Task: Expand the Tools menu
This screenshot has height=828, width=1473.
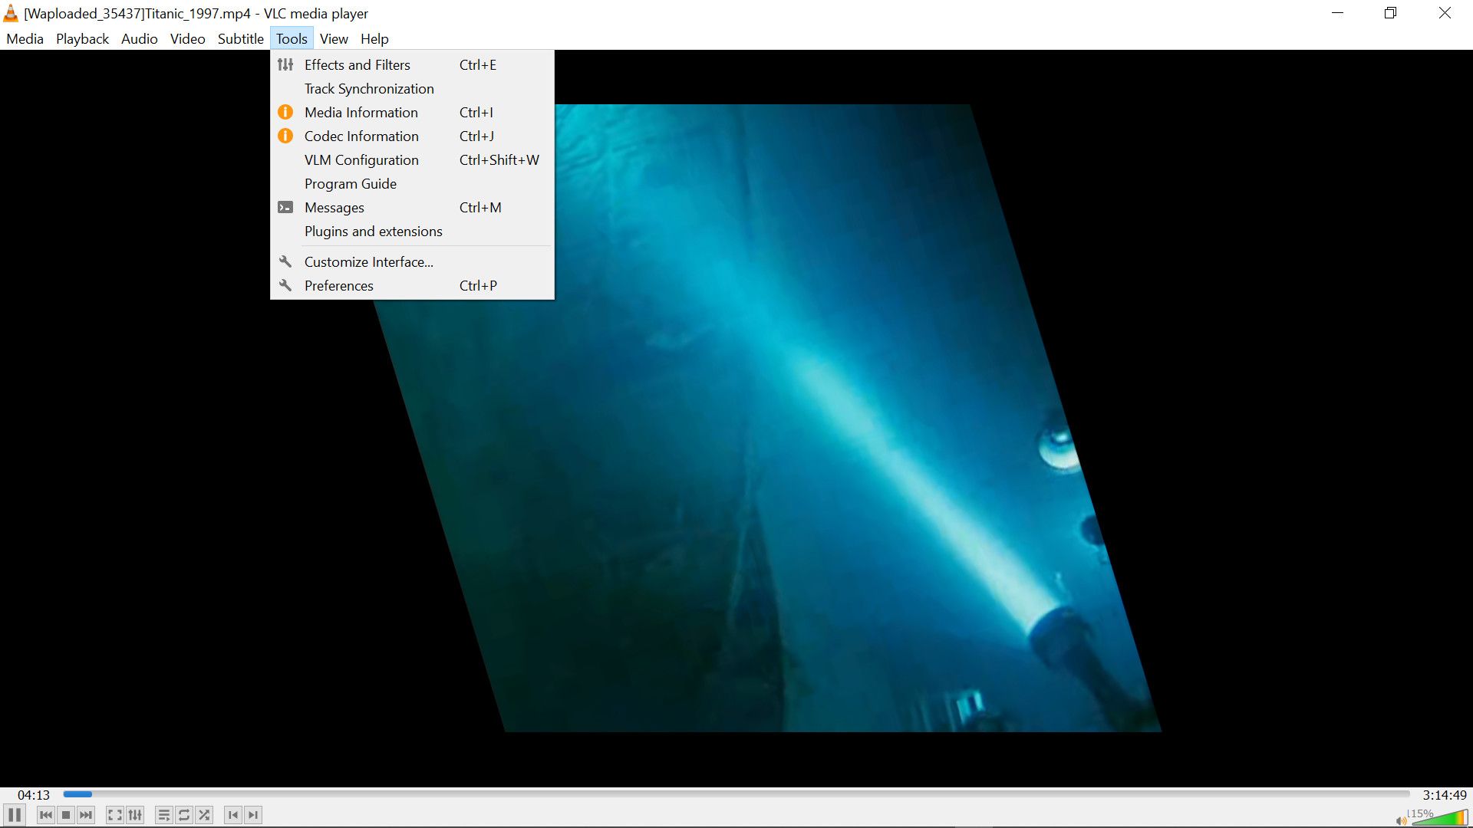Action: click(292, 38)
